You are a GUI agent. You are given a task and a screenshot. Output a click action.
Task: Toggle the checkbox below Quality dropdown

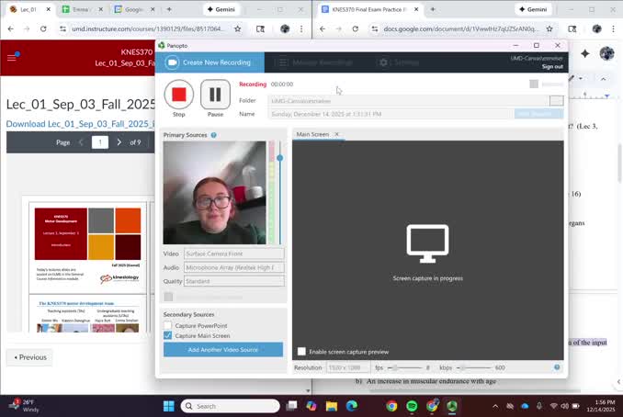[168, 297]
